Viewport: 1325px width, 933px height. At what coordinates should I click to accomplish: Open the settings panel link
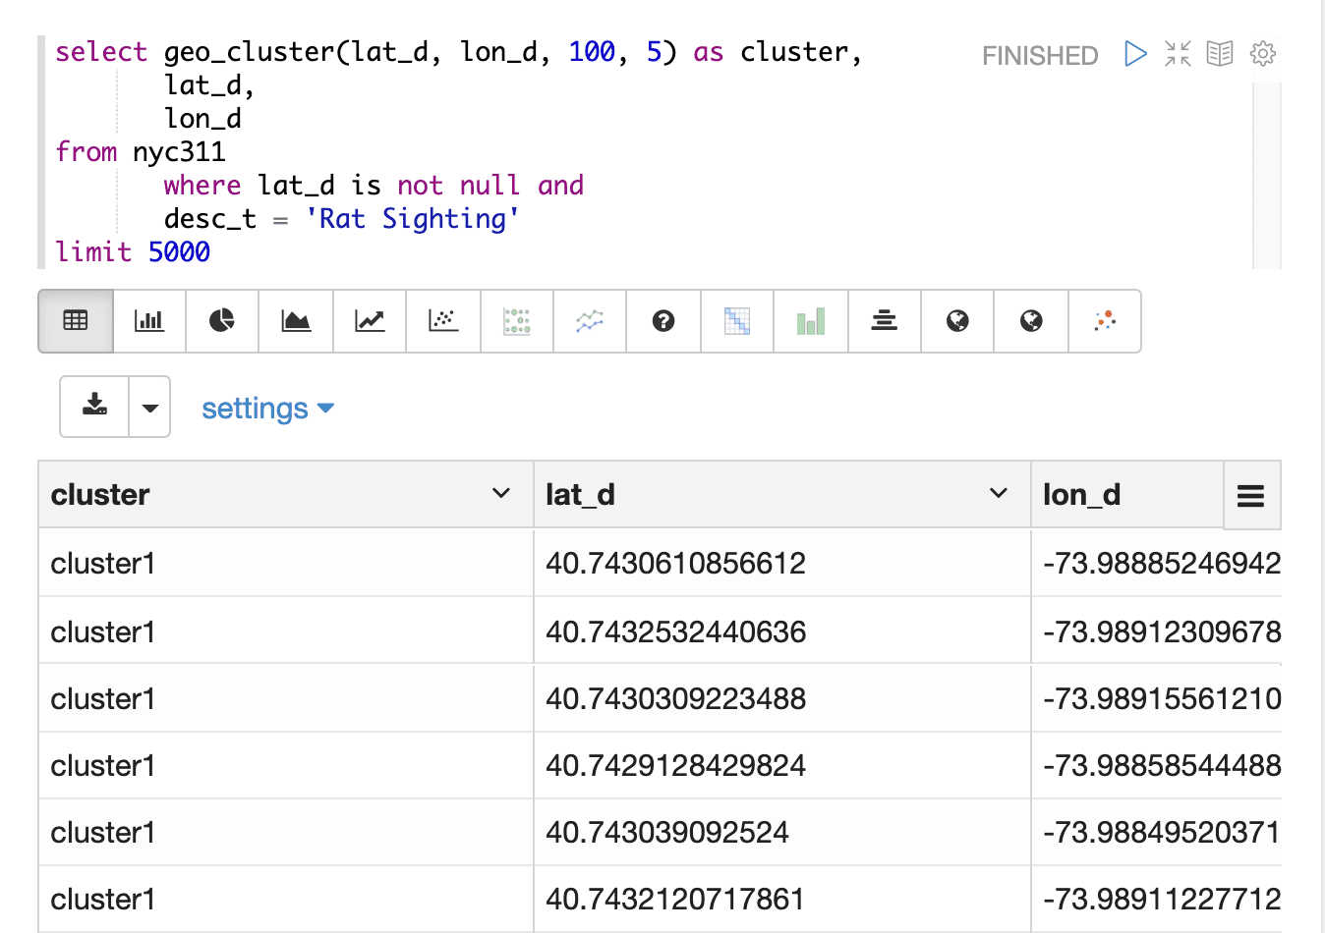point(267,409)
